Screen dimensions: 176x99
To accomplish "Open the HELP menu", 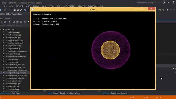I will [101, 6].
